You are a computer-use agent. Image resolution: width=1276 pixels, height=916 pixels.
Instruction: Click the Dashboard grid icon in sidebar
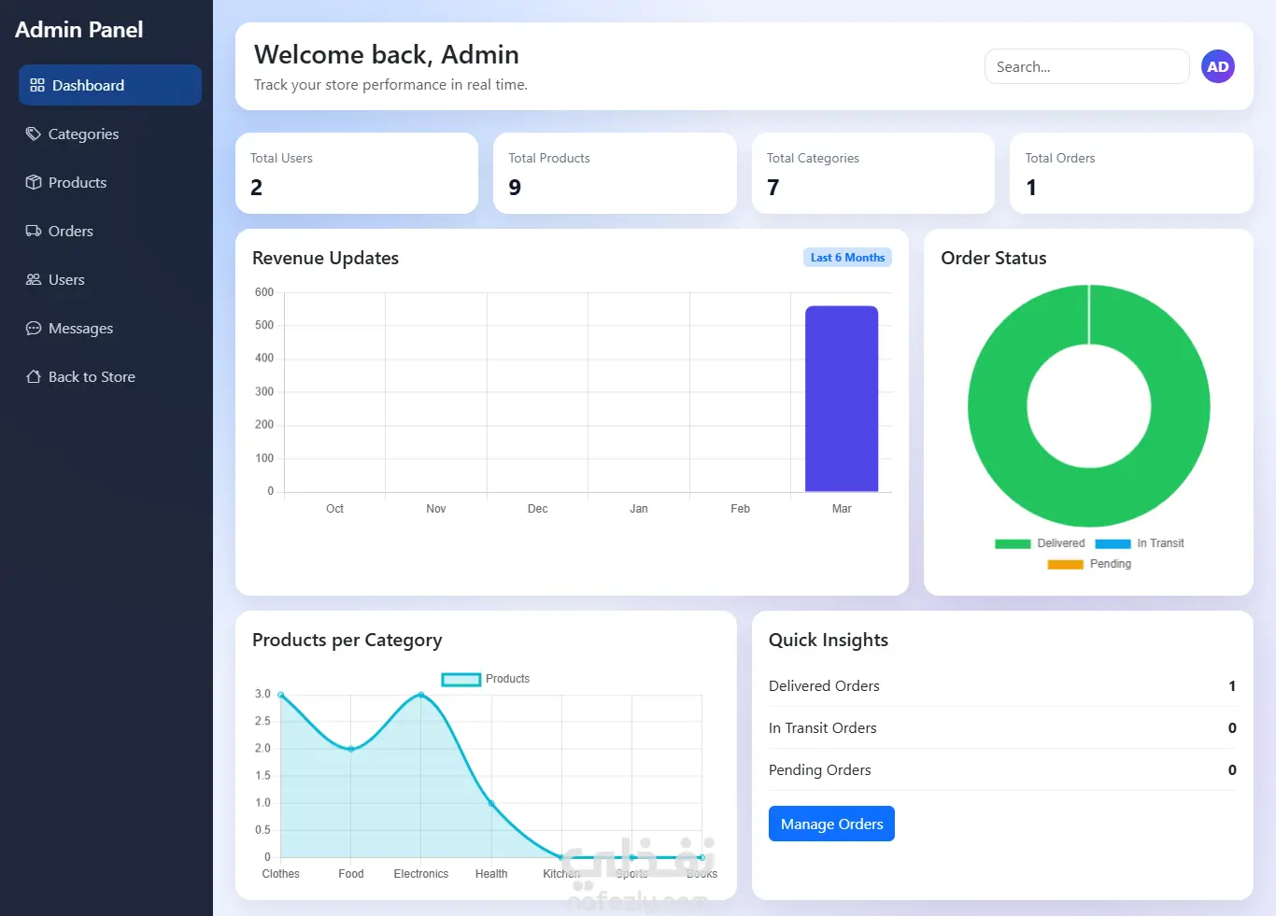click(37, 85)
